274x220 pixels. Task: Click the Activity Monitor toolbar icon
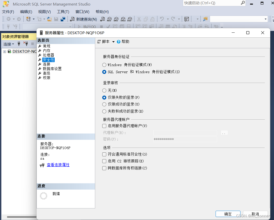[187, 19]
